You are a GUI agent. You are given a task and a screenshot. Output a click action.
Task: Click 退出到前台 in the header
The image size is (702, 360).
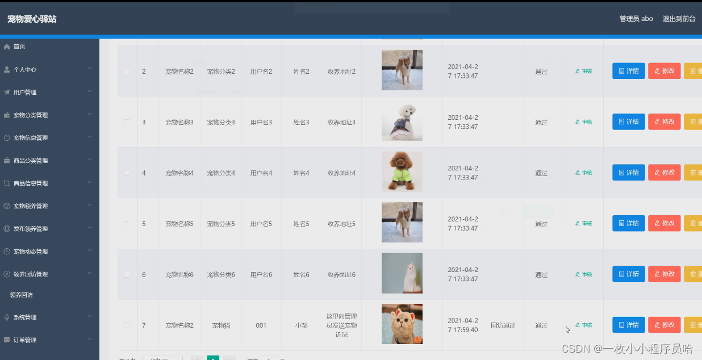point(679,19)
